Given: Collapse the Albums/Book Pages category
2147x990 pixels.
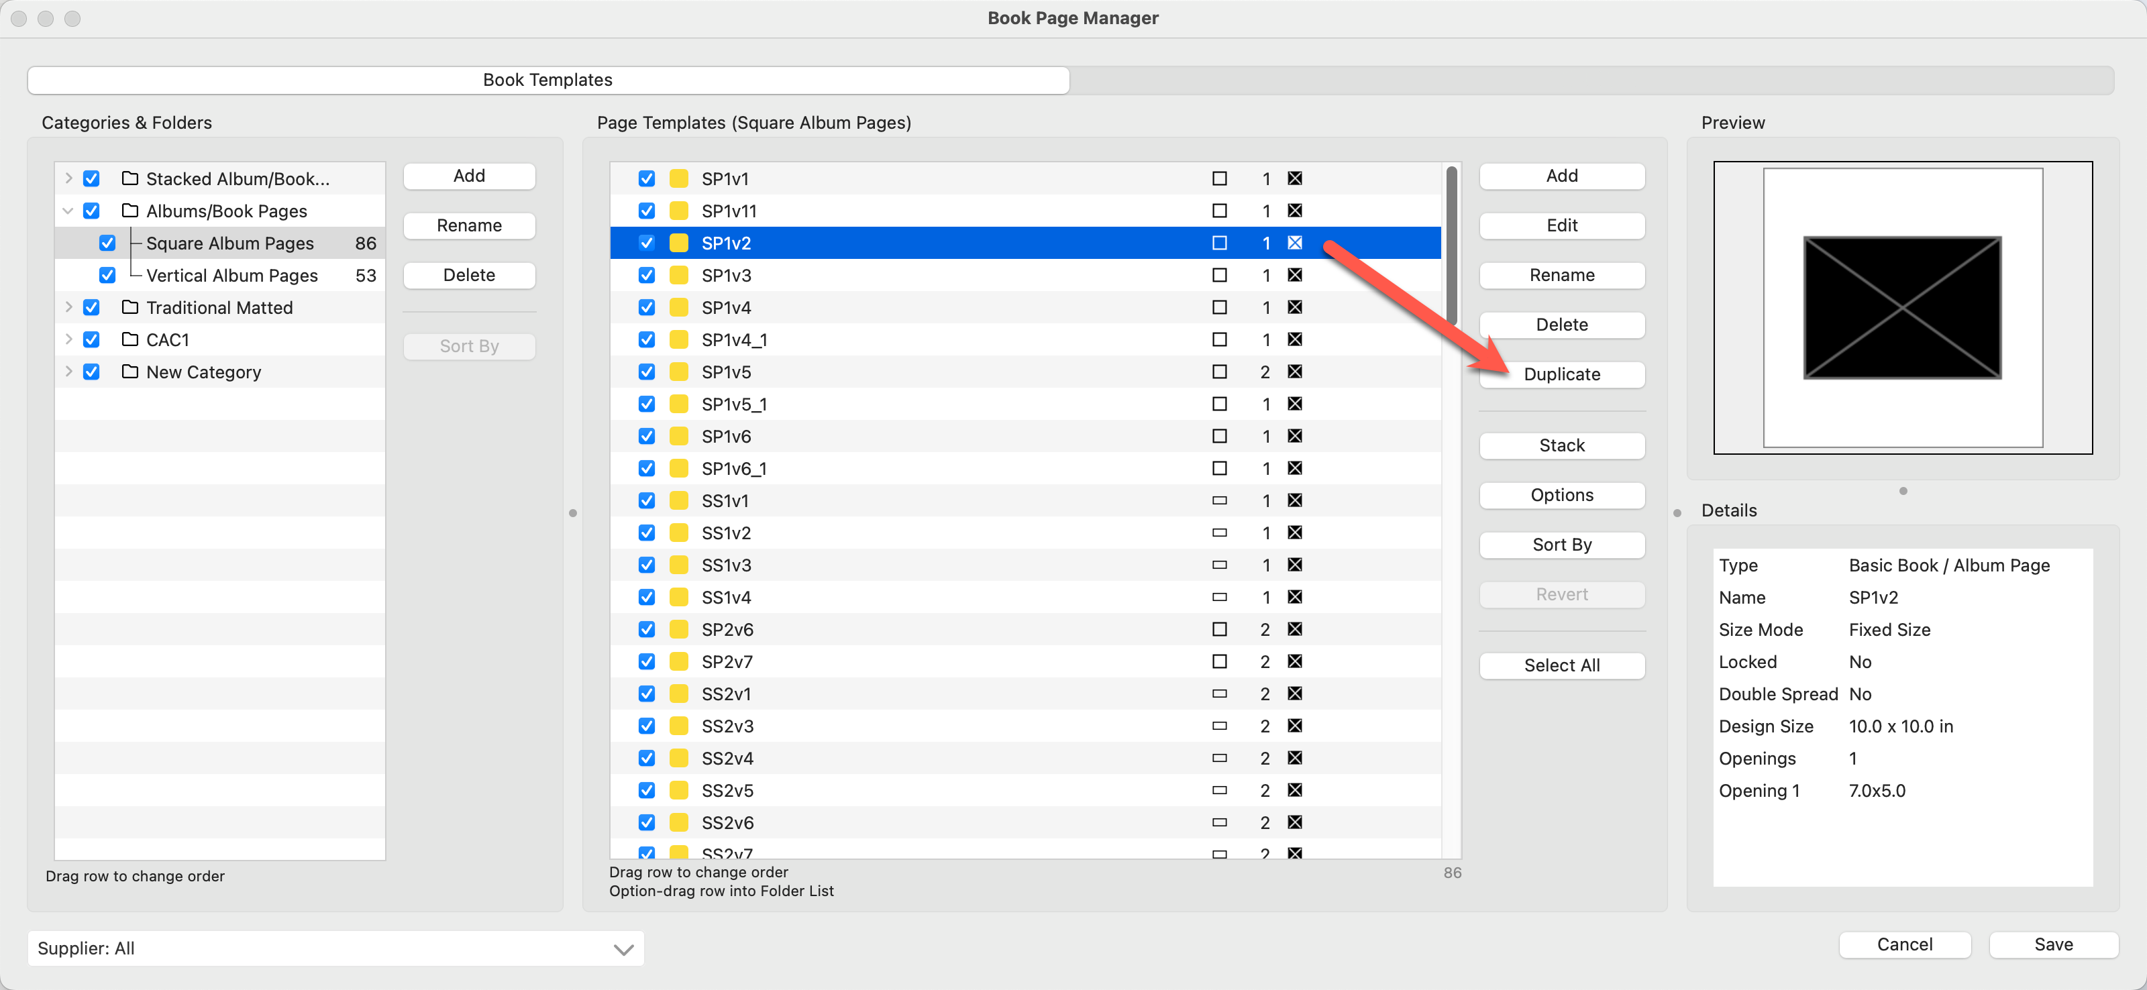Looking at the screenshot, I should click(68, 211).
